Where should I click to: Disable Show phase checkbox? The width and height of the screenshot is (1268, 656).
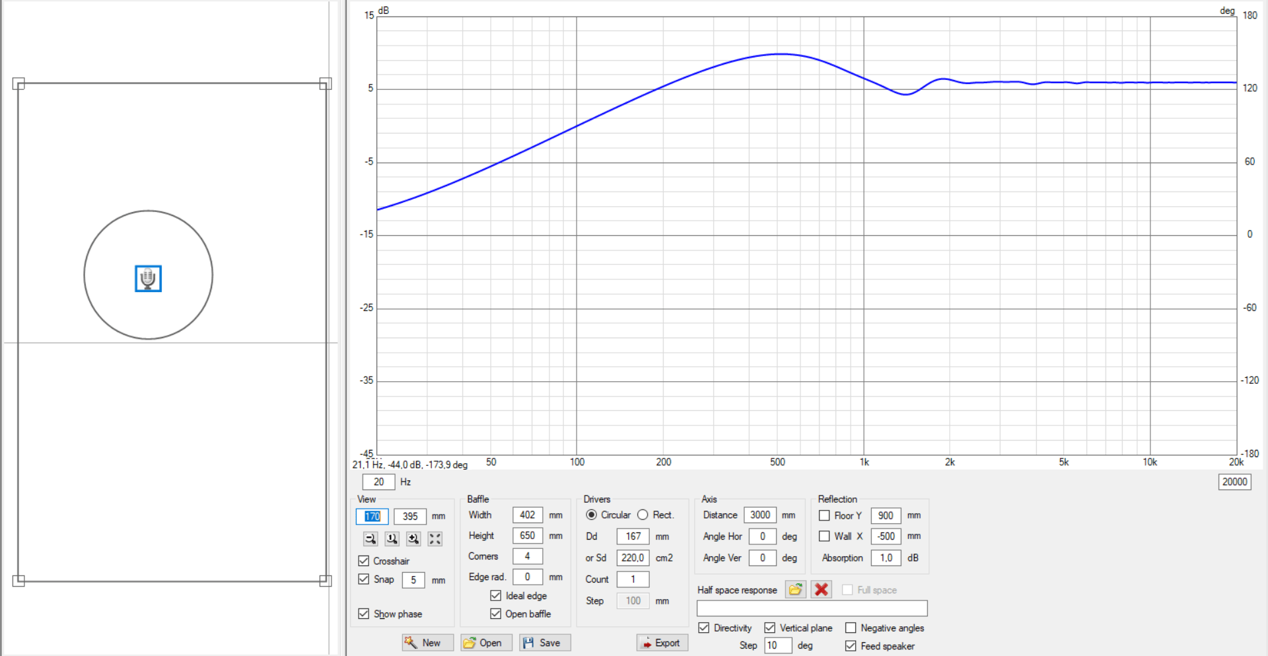click(364, 614)
